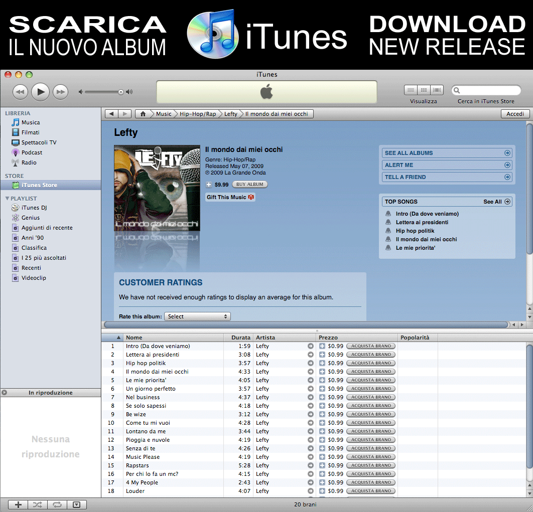The width and height of the screenshot is (533, 512).
Task: Click the album cover artwork
Action: (x=157, y=188)
